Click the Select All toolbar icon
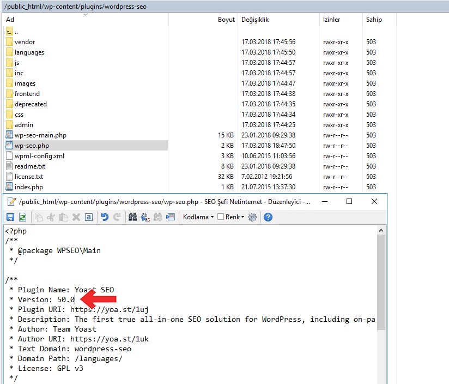The image size is (449, 384). point(89,217)
